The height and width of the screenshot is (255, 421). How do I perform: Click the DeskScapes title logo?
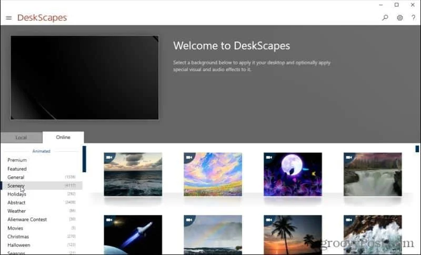coord(42,18)
